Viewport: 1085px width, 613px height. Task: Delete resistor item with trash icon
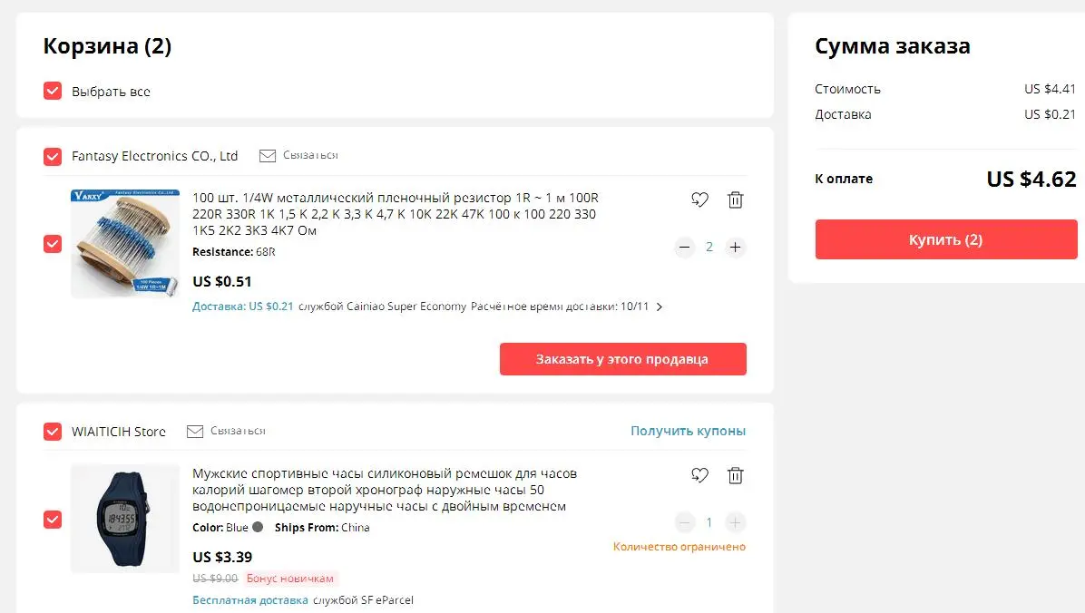[735, 200]
